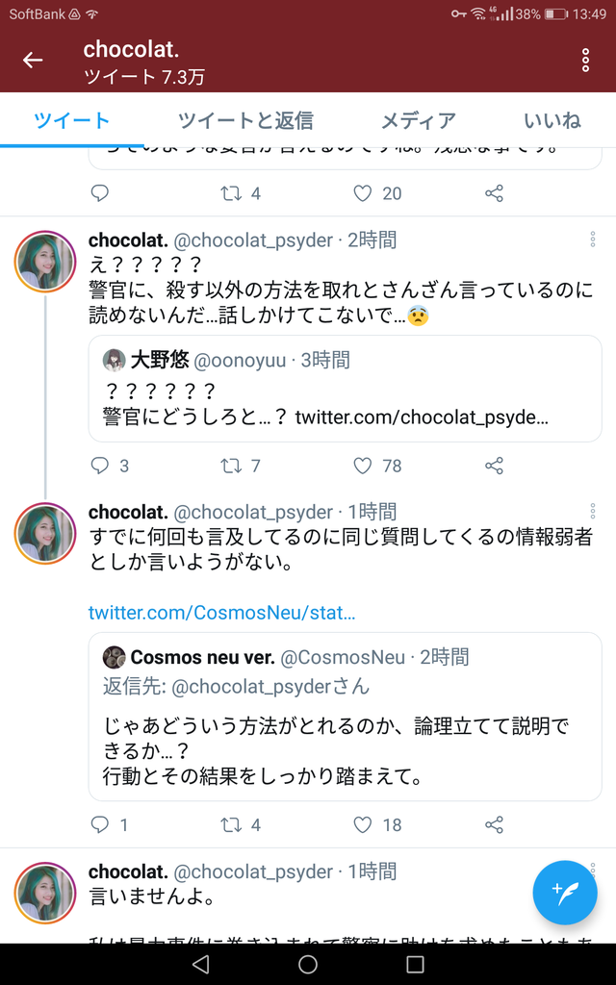Reply to the tweet with 3 replies
This screenshot has width=616, height=985.
pos(100,466)
